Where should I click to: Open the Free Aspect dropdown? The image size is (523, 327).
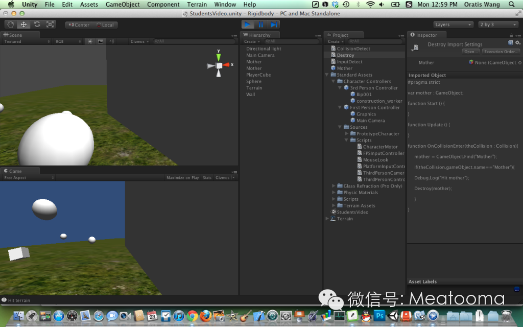29,177
